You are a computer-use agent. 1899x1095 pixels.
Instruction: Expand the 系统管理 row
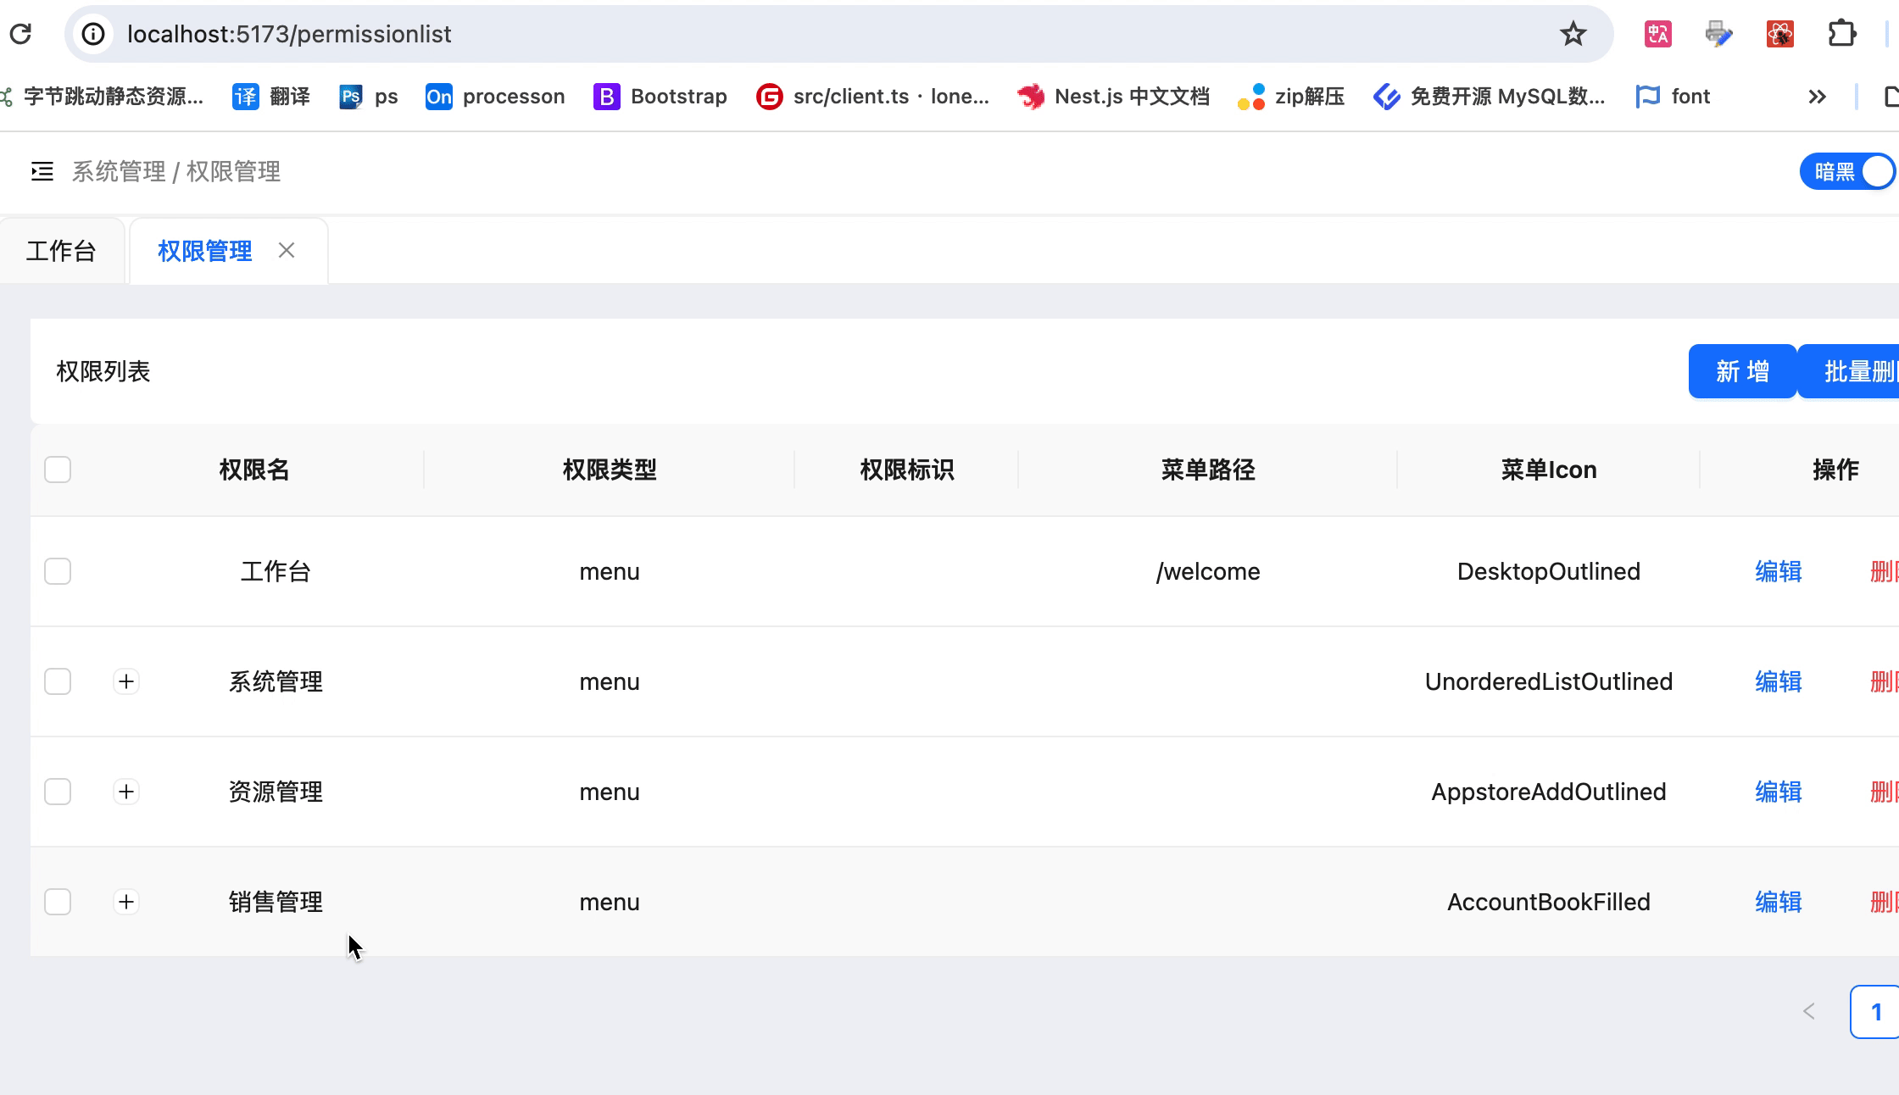[126, 681]
